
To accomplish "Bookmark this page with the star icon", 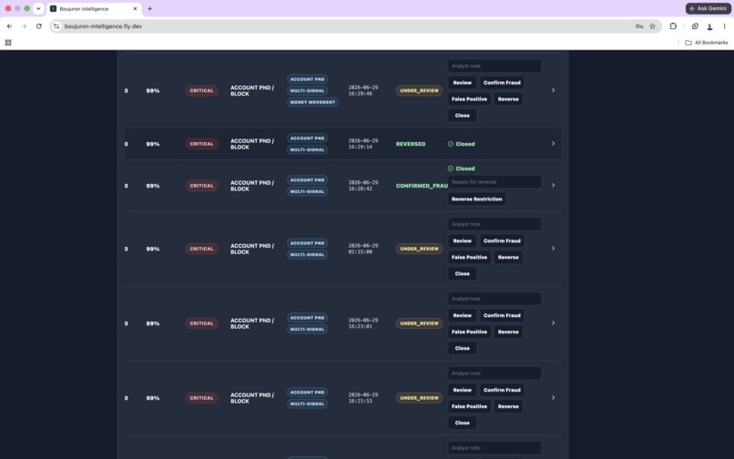I will [x=652, y=26].
